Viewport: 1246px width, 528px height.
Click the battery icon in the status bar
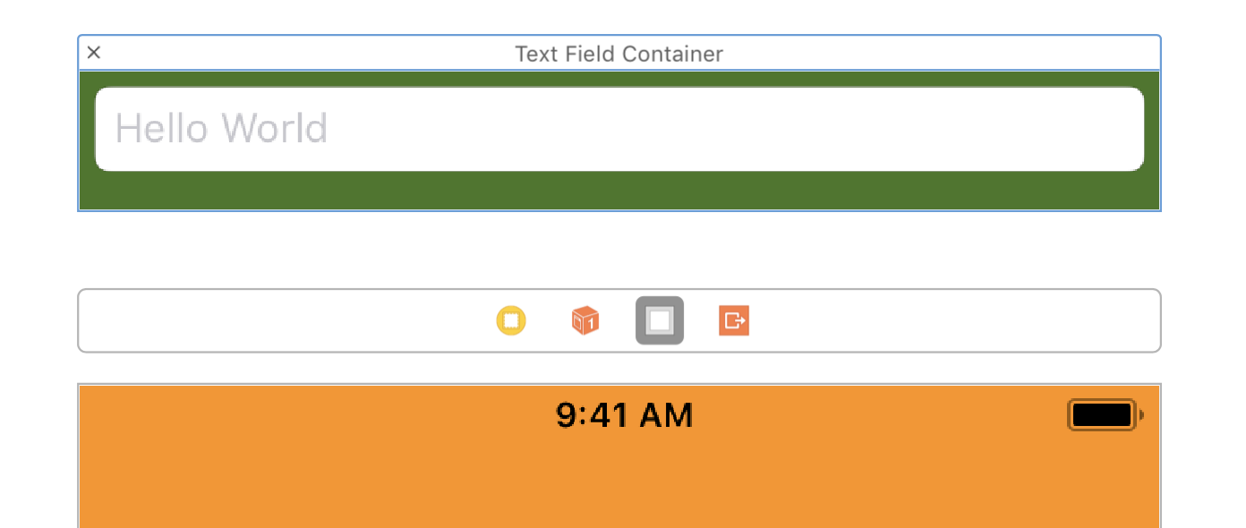click(1105, 415)
